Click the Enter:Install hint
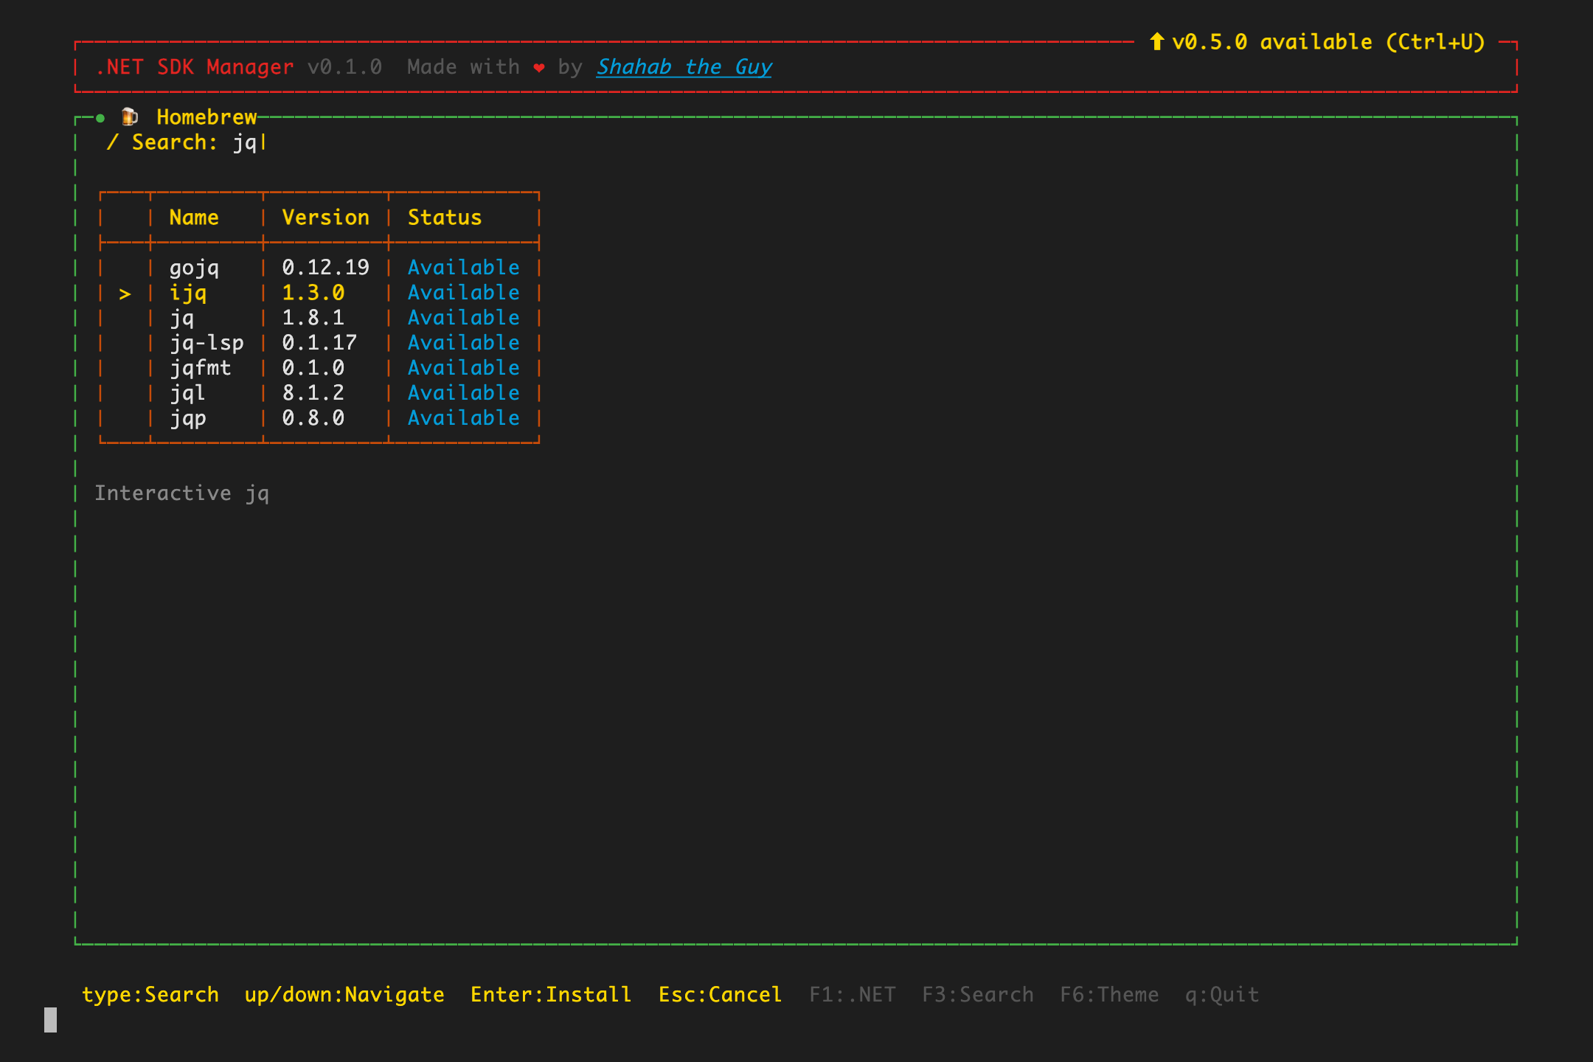 [551, 995]
